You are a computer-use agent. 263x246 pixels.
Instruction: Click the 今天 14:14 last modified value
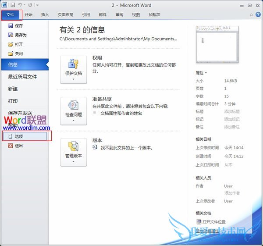click(x=234, y=148)
